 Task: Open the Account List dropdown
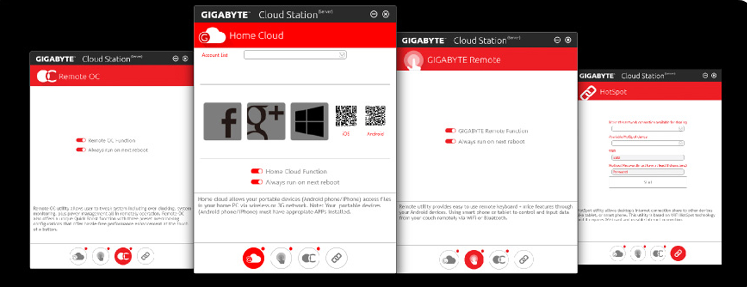295,55
